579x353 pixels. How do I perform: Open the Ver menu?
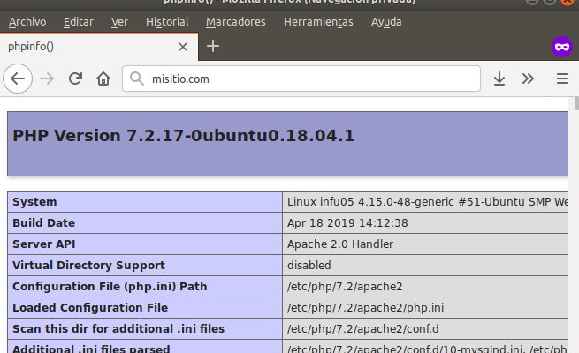[x=119, y=22]
